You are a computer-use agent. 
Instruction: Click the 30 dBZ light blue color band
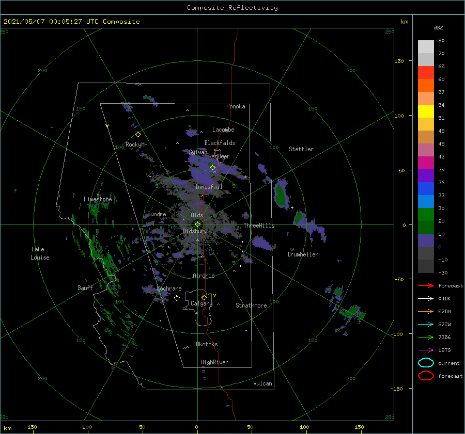tap(426, 201)
